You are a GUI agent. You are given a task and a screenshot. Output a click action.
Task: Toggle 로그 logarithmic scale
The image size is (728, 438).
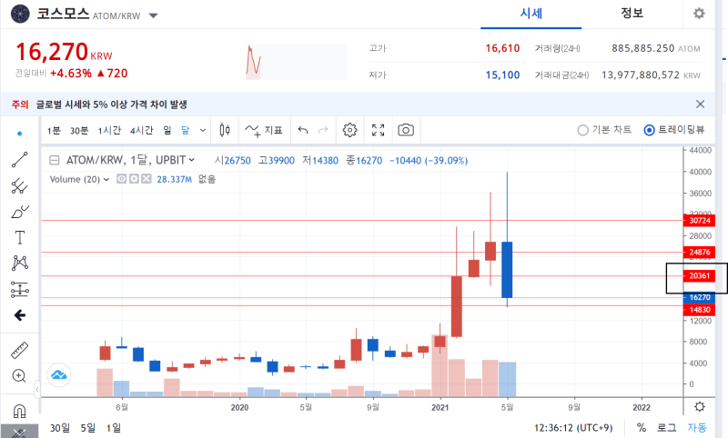tap(667, 427)
